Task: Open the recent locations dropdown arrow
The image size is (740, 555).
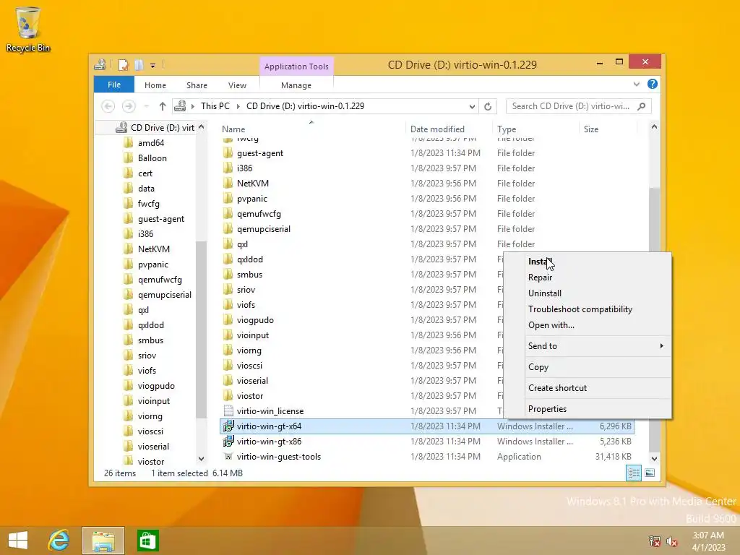Action: pyautogui.click(x=147, y=106)
